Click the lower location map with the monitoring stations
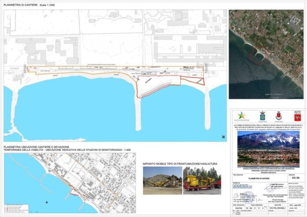307x217 pixels. [x=70, y=183]
